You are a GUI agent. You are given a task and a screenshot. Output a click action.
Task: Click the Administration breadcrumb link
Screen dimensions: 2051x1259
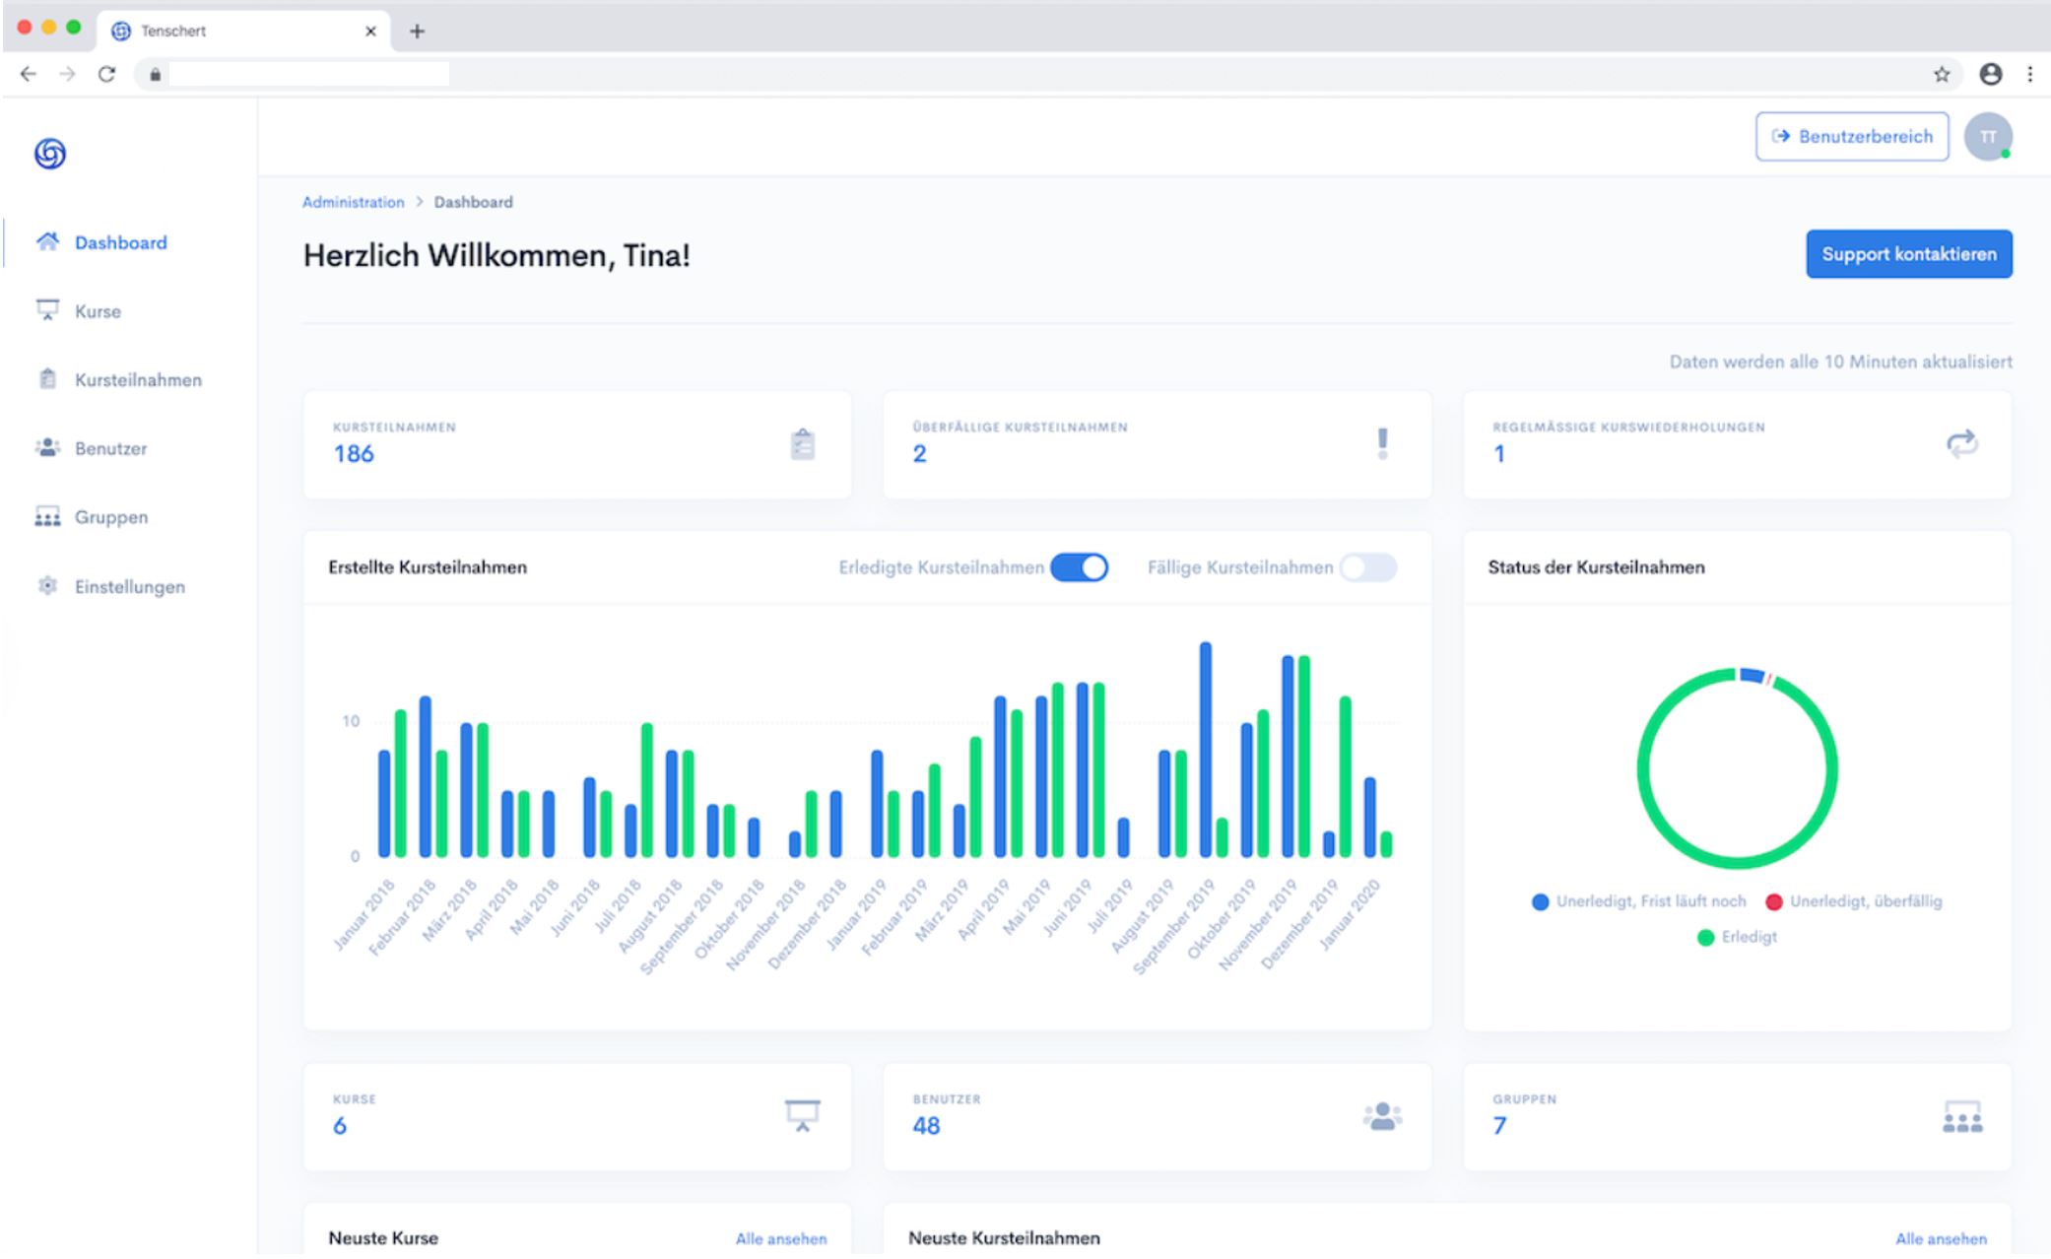click(353, 202)
